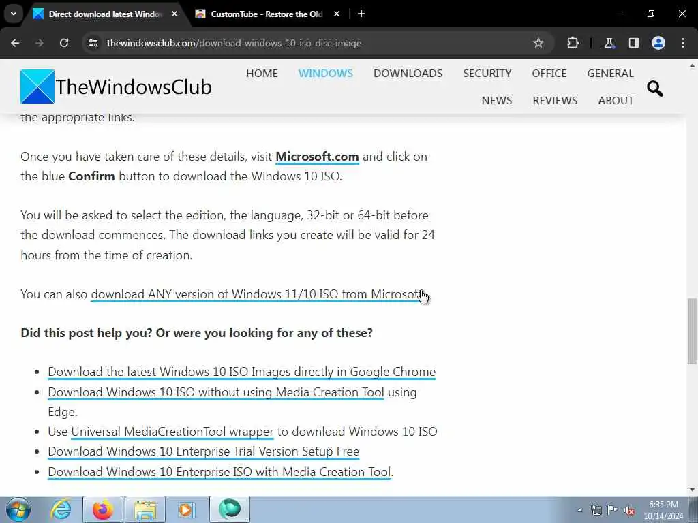Open the HOME menu item

(x=262, y=74)
